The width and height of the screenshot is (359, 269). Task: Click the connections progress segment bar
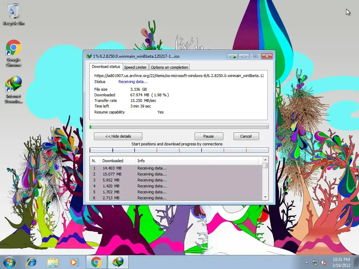pos(179,150)
